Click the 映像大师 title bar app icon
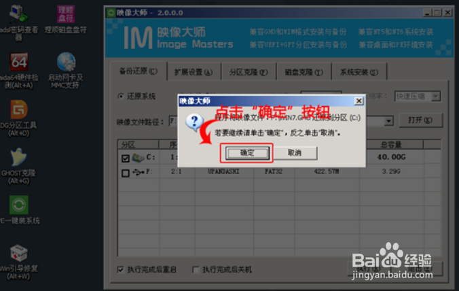The width and height of the screenshot is (459, 291). tap(111, 13)
